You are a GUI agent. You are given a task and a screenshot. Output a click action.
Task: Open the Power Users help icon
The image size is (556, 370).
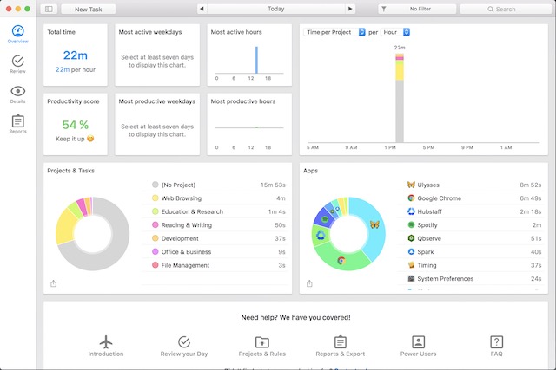click(419, 342)
